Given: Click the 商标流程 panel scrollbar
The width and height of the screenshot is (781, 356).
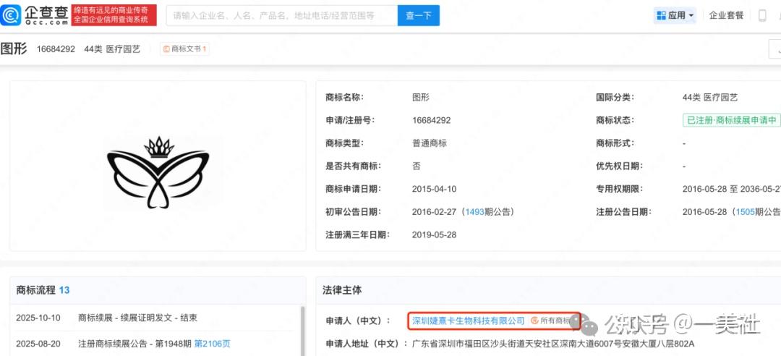Looking at the screenshot, I should (x=302, y=330).
